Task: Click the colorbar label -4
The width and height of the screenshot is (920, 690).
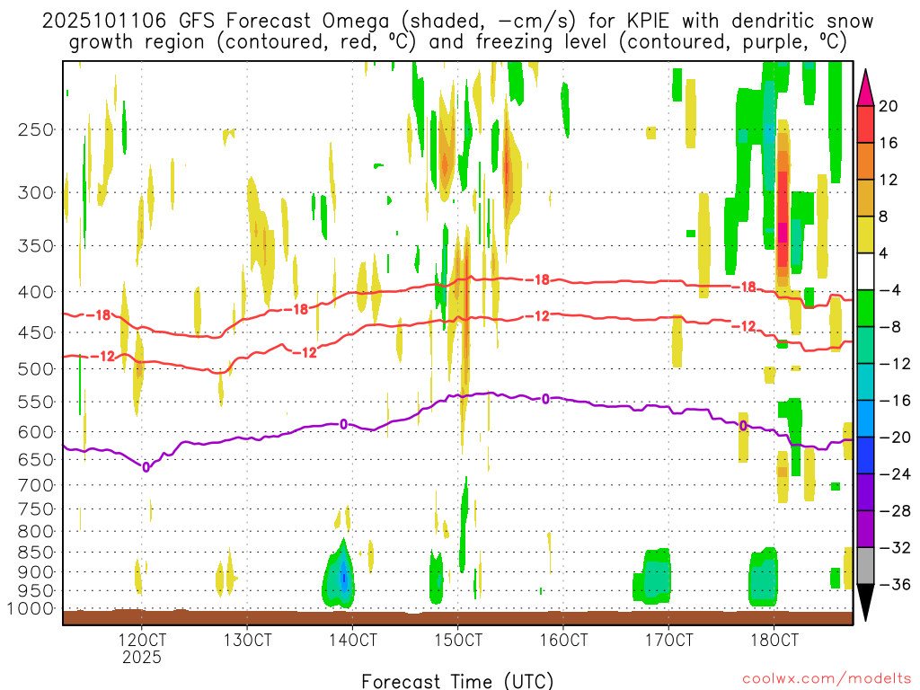Action: click(890, 290)
